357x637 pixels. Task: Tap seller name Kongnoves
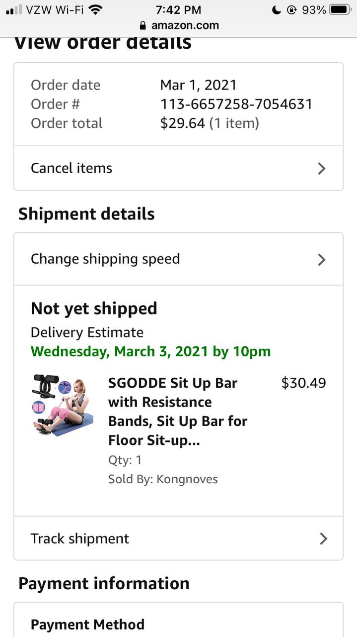coord(187,479)
